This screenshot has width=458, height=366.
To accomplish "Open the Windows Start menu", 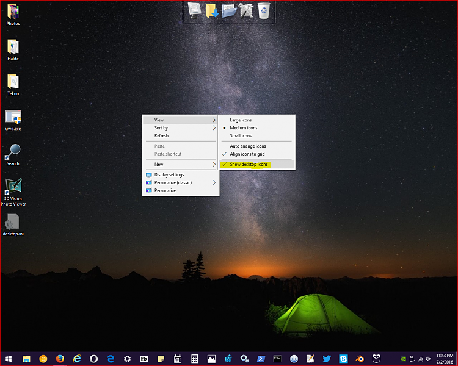I will click(x=9, y=359).
